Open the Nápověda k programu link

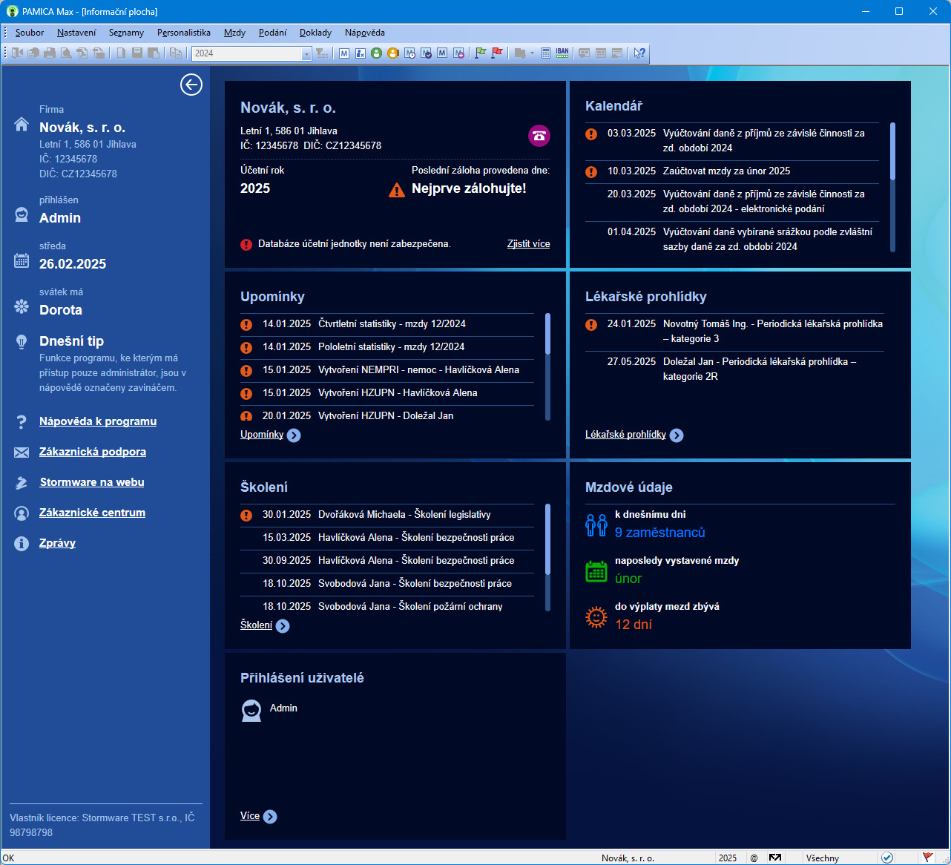(x=98, y=421)
